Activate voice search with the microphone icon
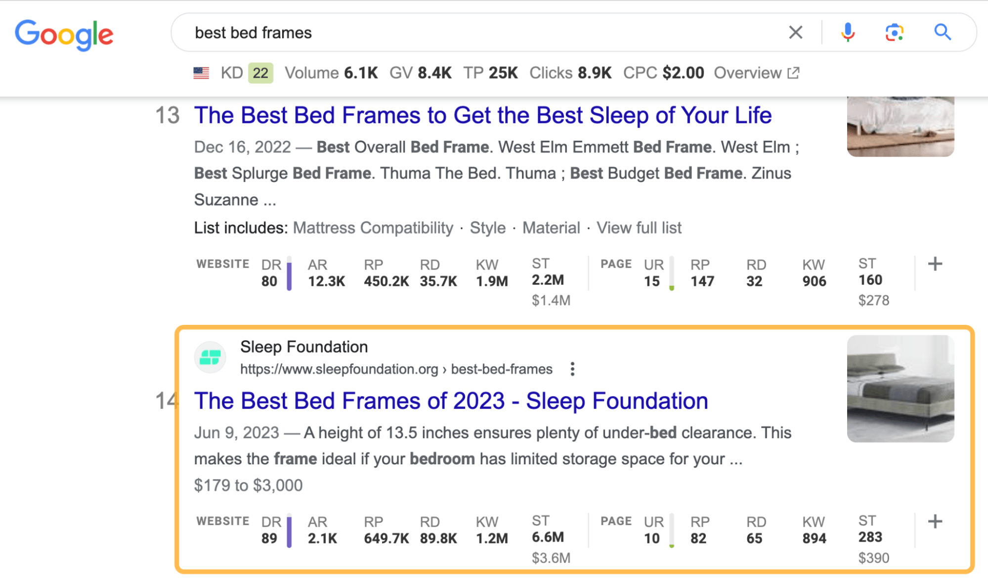 click(847, 33)
